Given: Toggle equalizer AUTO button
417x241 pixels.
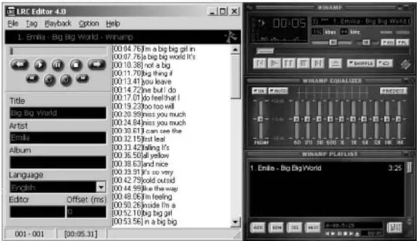Looking at the screenshot, I should [x=278, y=91].
